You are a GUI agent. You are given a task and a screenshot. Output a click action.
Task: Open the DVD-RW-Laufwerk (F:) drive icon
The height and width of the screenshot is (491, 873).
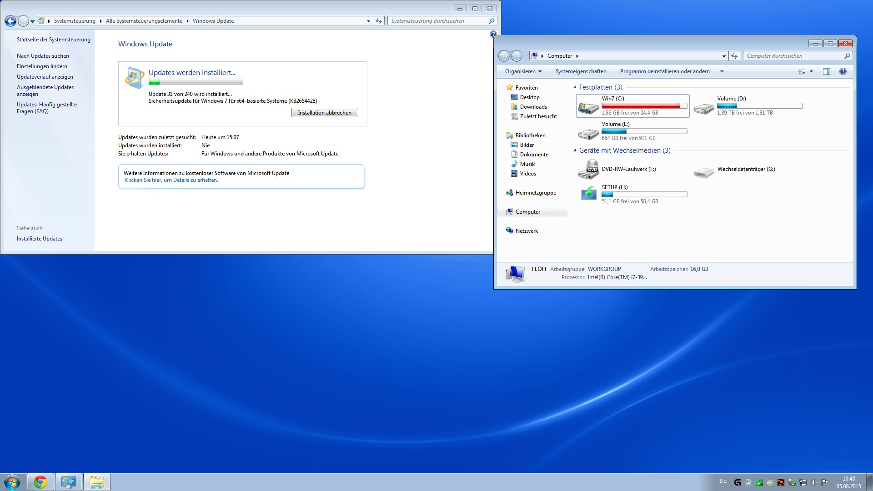pos(588,170)
